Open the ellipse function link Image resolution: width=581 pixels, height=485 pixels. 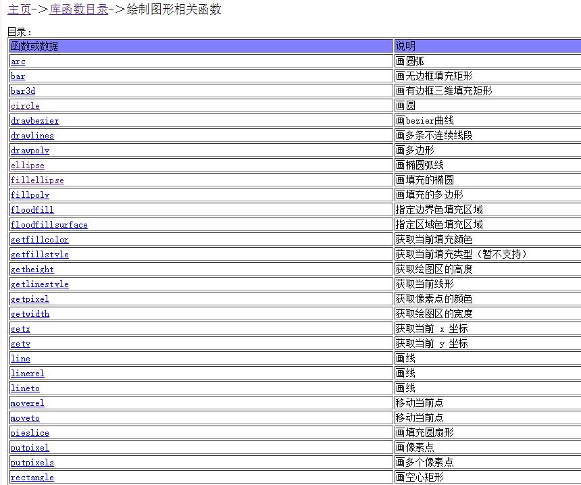[28, 165]
